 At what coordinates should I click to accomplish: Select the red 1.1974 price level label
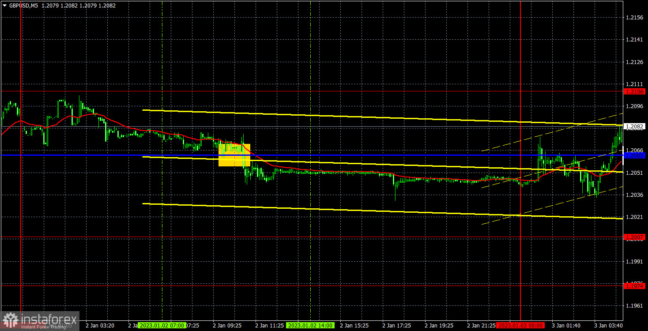click(635, 286)
